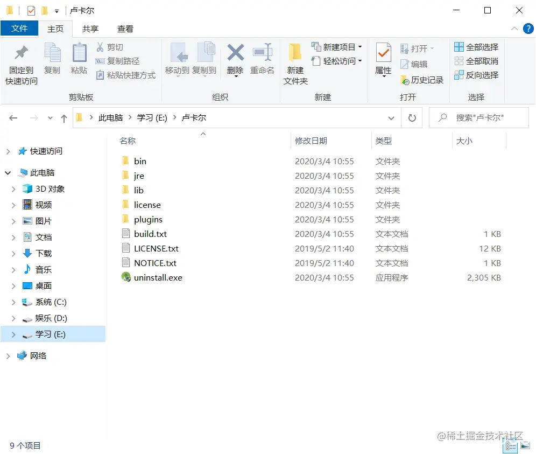Click Select None (全部取消)
Screen dimensions: 536x454
[476, 61]
